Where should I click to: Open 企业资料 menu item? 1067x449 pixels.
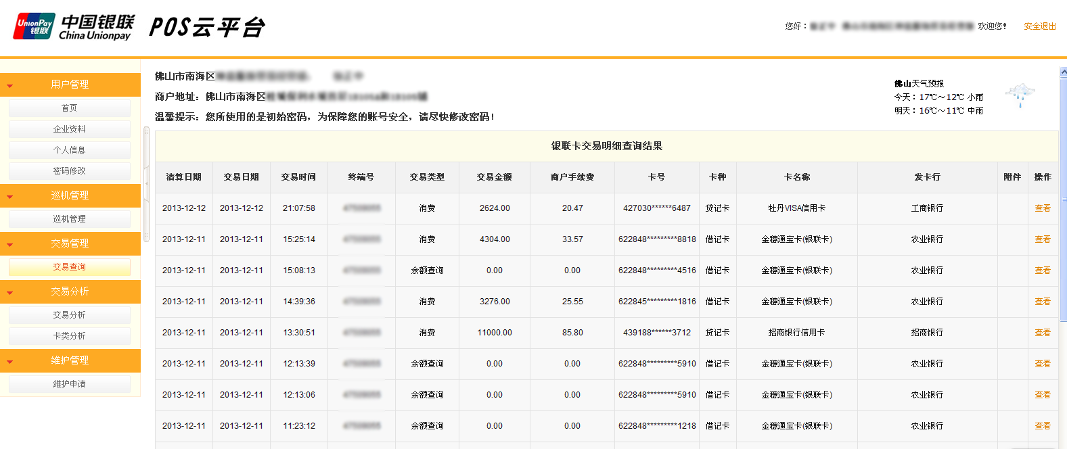tap(70, 129)
